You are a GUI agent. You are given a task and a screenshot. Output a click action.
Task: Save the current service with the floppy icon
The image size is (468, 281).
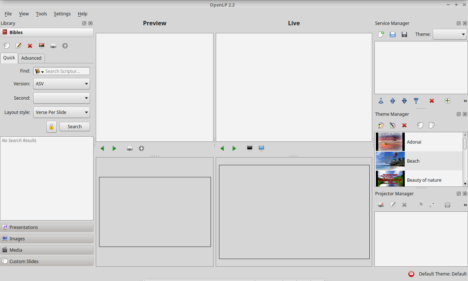point(404,34)
